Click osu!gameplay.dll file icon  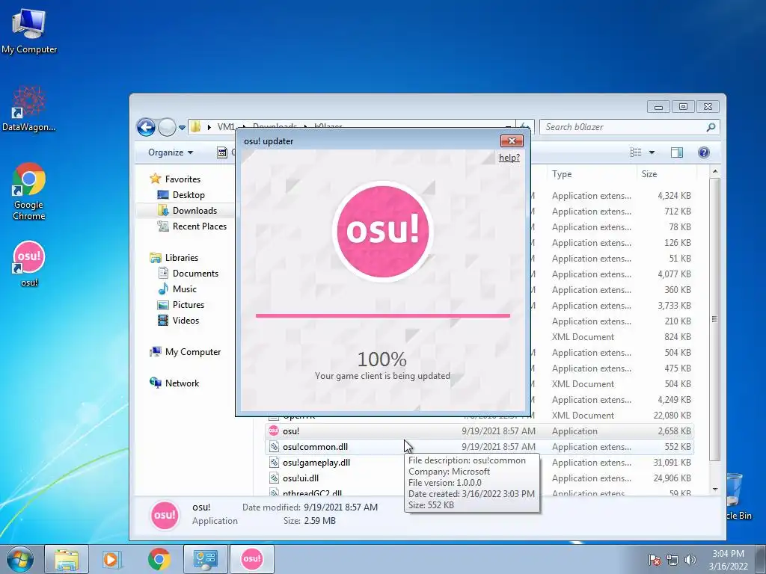click(274, 462)
